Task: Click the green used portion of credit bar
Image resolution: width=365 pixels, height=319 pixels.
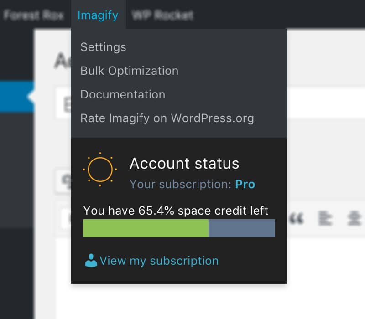Action: pyautogui.click(x=146, y=228)
